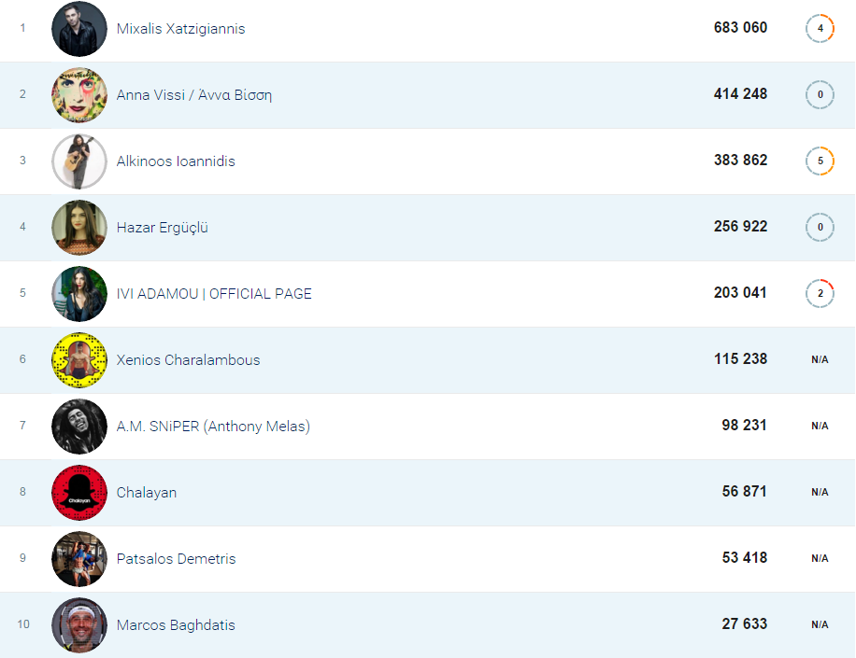The height and width of the screenshot is (658, 856).
Task: Open IVI ADAMOU | OFFICIAL PAGE link
Action: [x=214, y=294]
